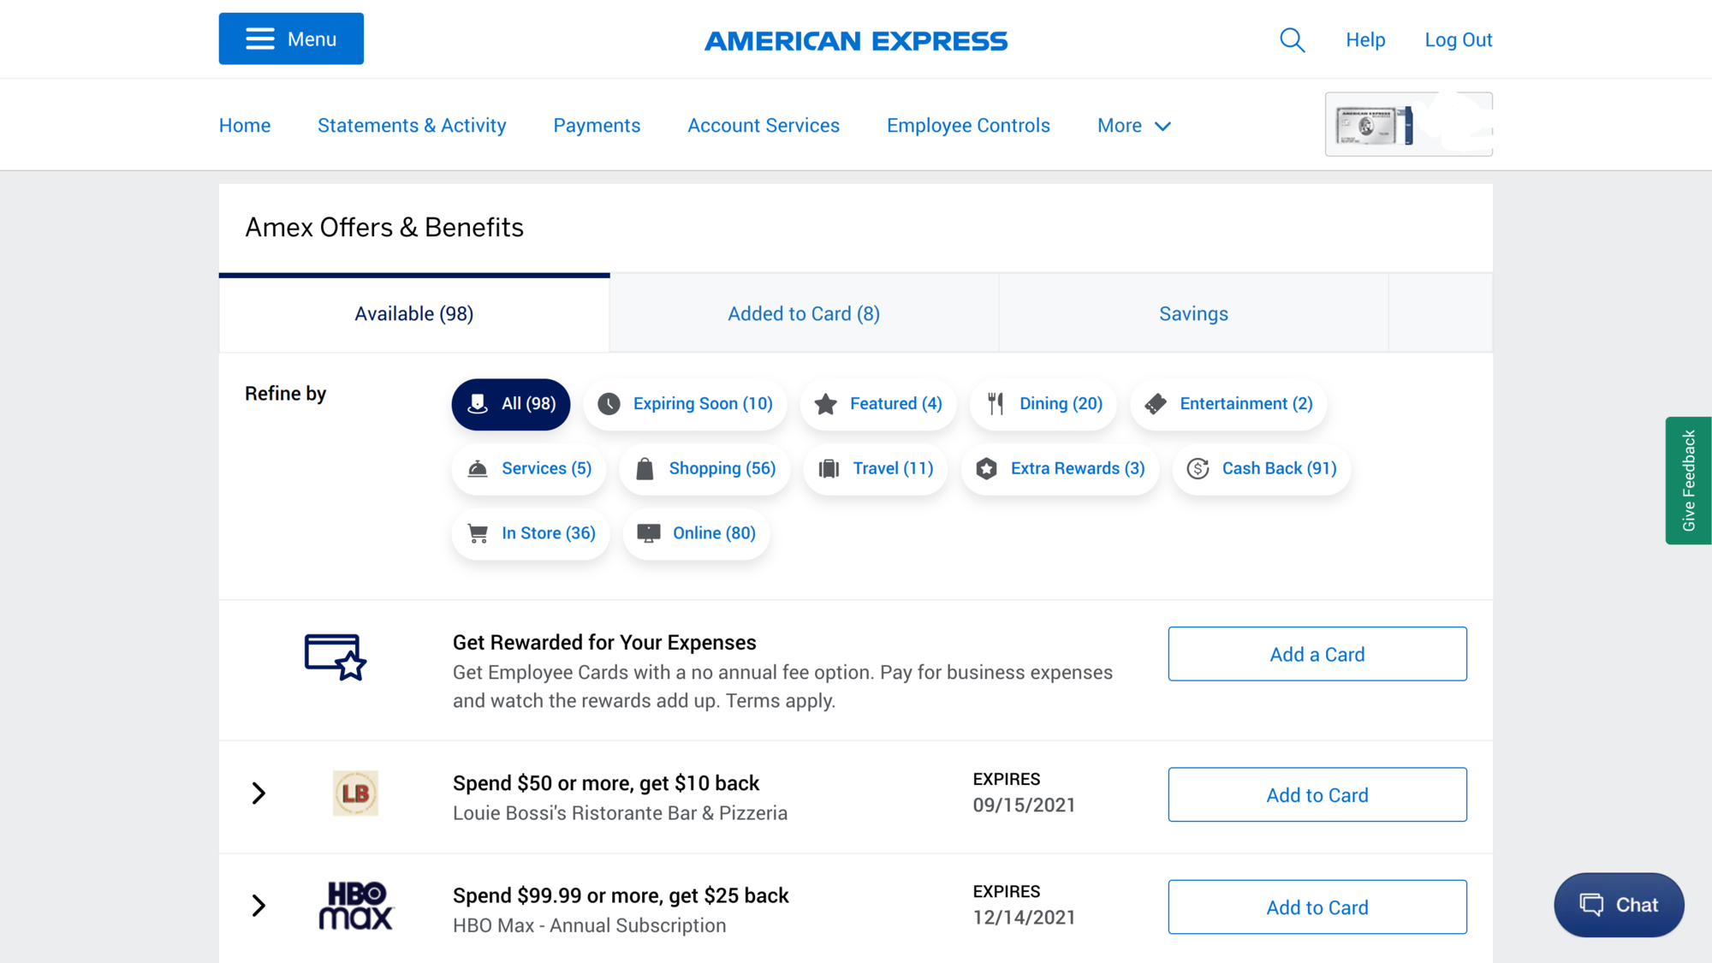Toggle the Shopping (56) filter chip
Image resolution: width=1712 pixels, height=963 pixels.
(705, 469)
